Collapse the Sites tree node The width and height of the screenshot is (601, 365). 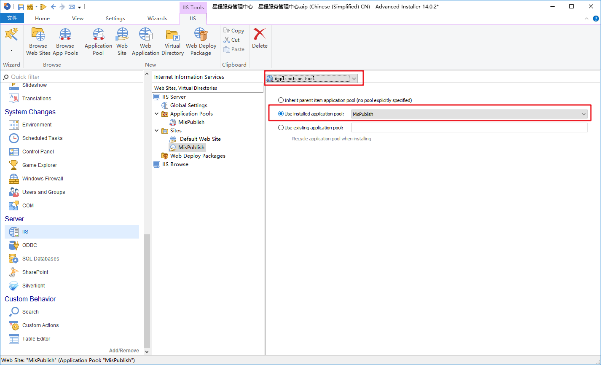tap(157, 131)
